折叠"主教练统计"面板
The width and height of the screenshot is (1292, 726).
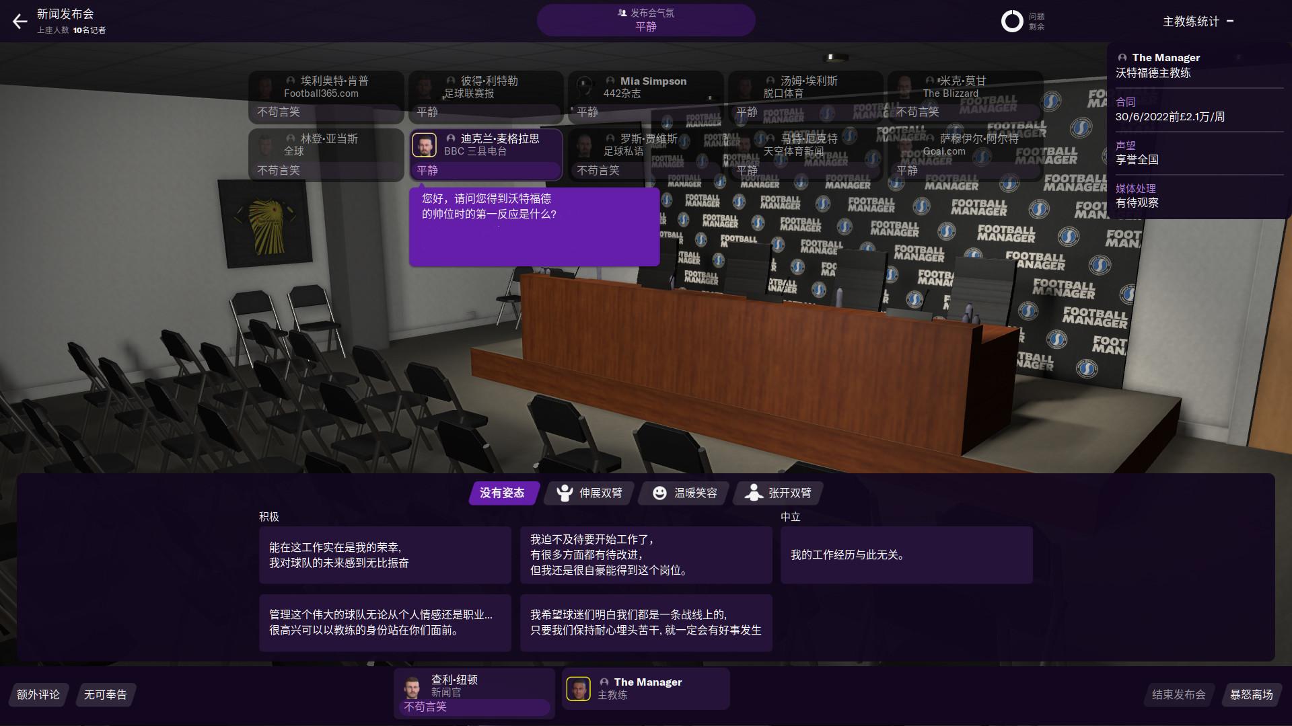pyautogui.click(x=1231, y=21)
